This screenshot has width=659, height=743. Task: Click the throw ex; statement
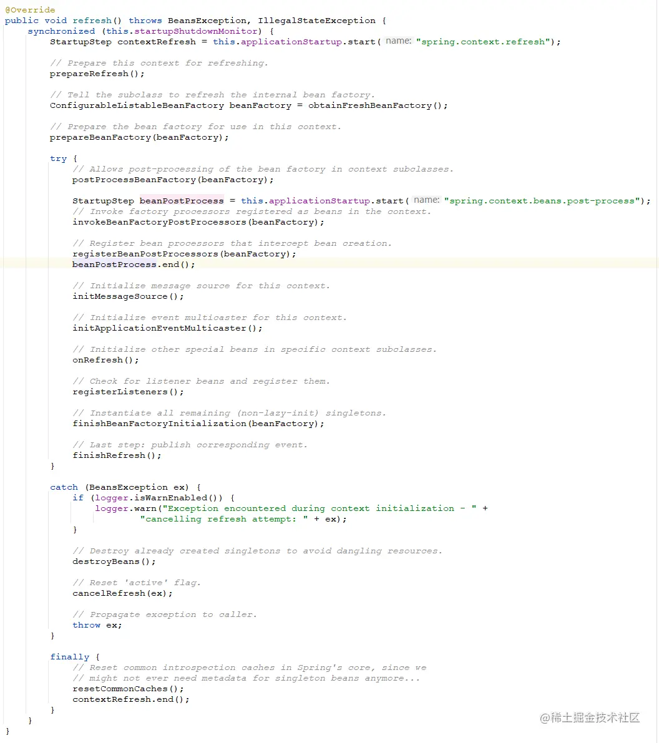[97, 625]
